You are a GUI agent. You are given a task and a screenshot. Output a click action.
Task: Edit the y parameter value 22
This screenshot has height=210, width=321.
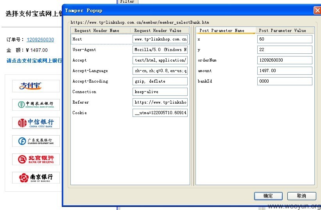pos(285,49)
